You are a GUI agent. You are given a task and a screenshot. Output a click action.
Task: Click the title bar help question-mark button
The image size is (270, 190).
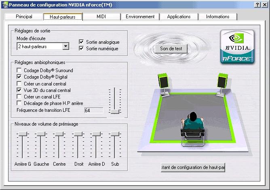click(x=257, y=5)
